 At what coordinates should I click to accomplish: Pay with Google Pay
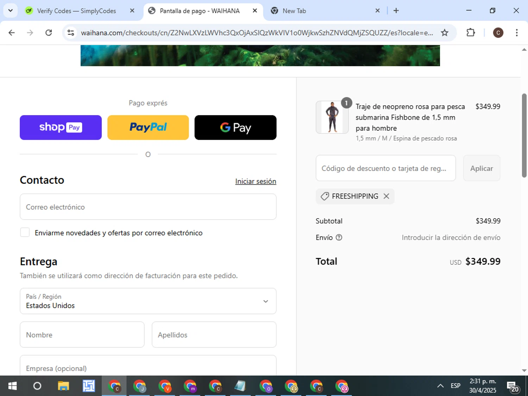235,127
